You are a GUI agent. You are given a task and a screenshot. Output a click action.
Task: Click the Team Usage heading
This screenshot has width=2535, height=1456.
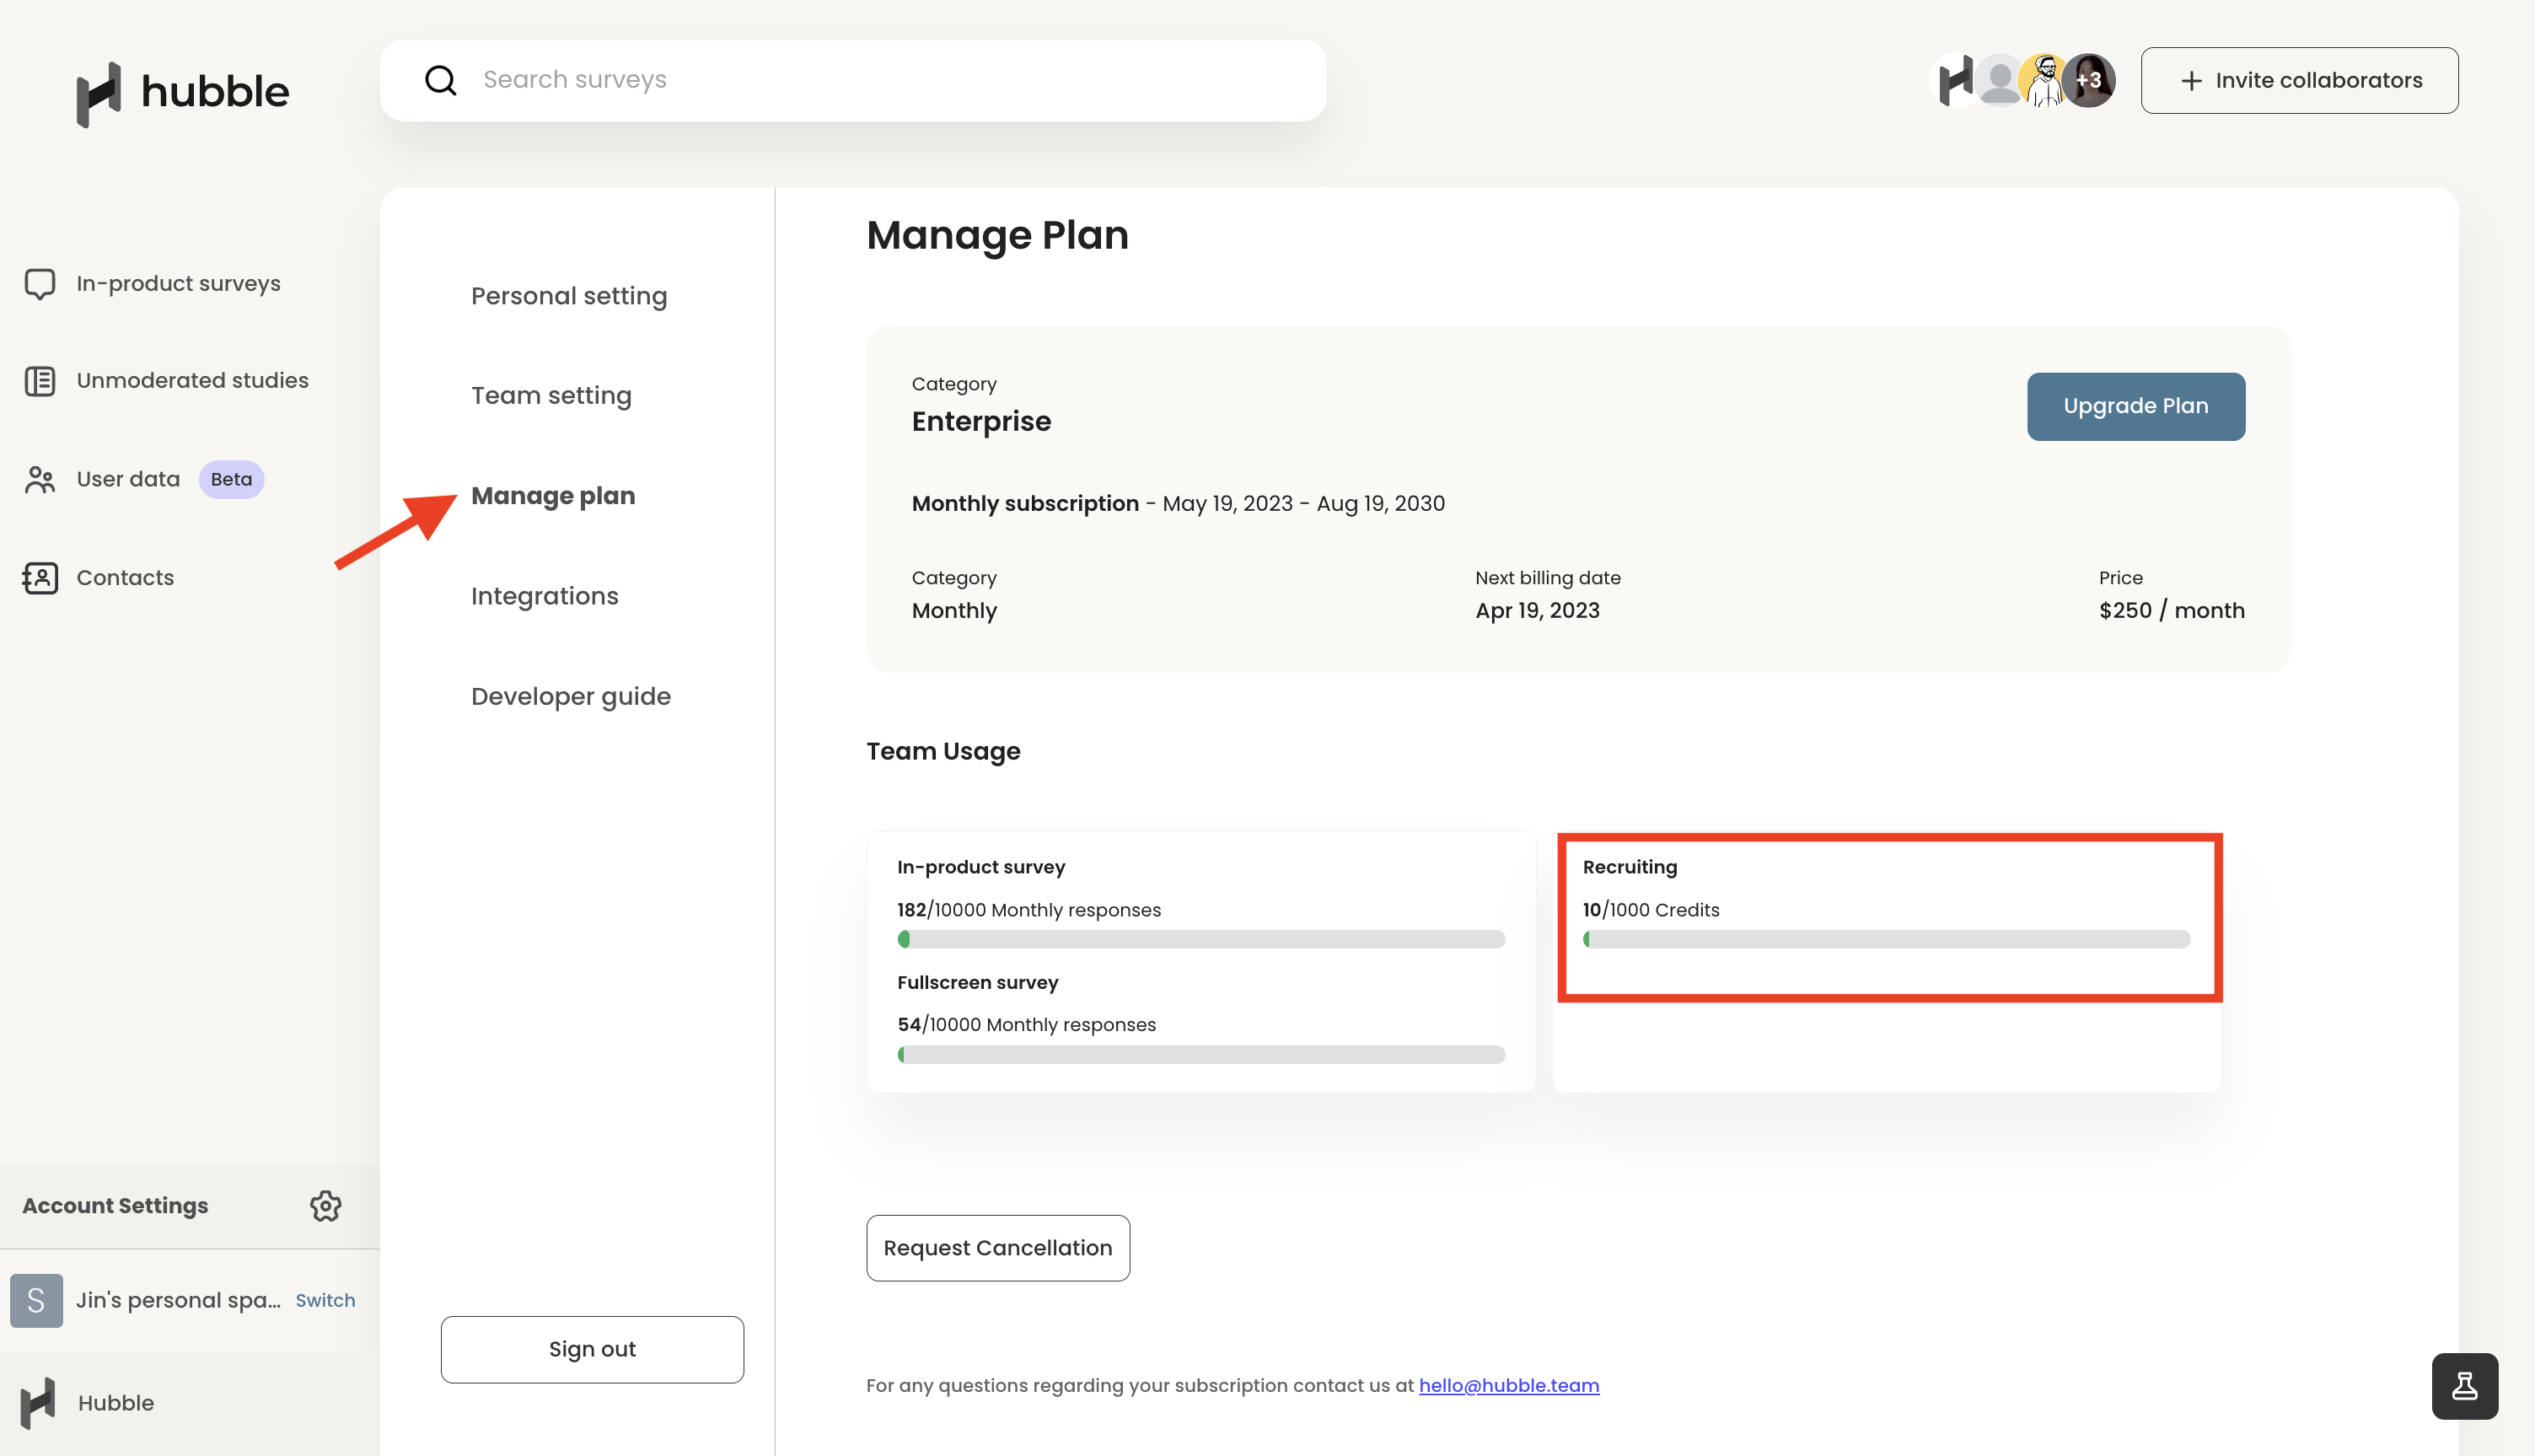(x=943, y=752)
